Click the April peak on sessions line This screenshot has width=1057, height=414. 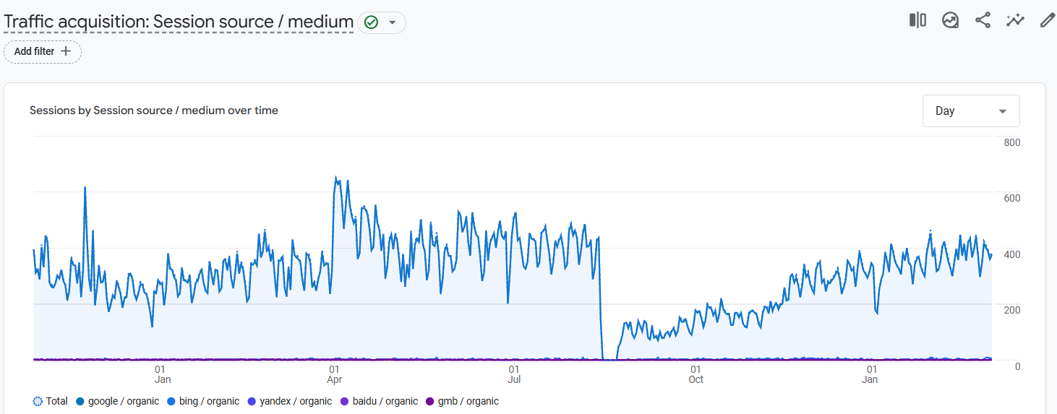coord(336,177)
